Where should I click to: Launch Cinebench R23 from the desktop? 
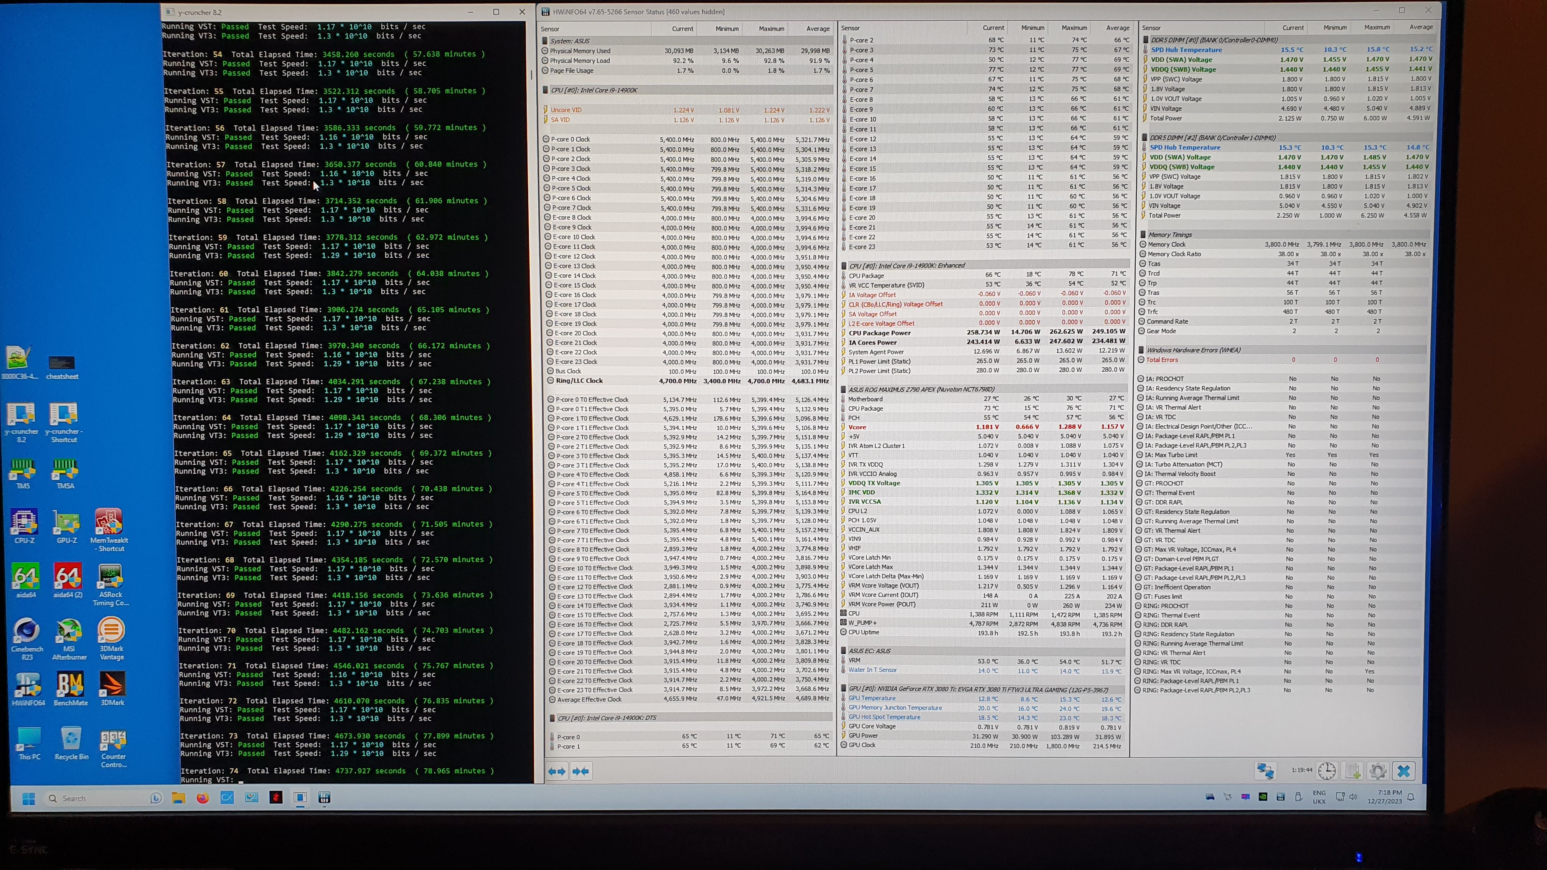[x=27, y=639]
